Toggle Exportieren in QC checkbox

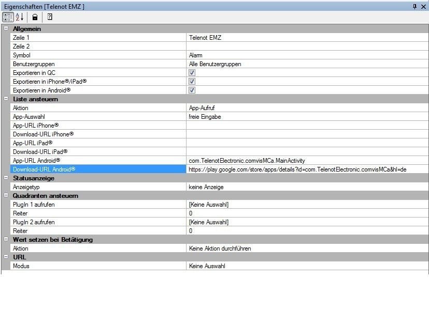[x=192, y=72]
